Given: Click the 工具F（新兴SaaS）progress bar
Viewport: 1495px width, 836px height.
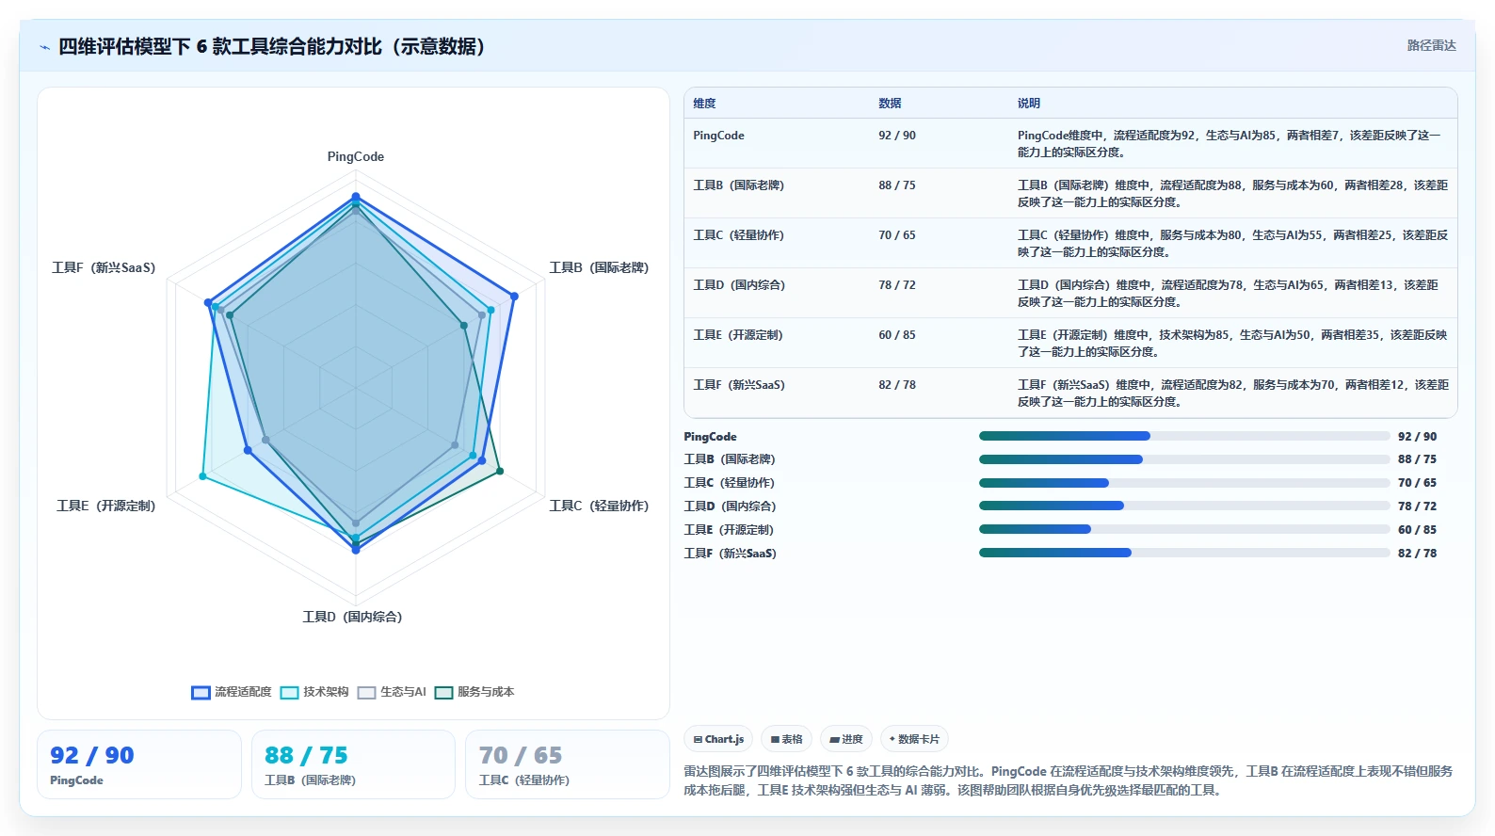Looking at the screenshot, I should coord(1184,553).
